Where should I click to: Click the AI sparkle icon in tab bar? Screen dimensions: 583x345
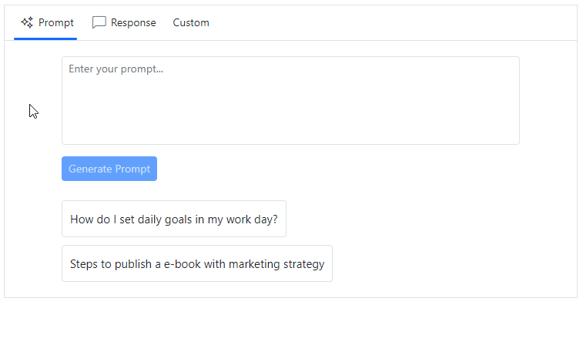point(27,22)
